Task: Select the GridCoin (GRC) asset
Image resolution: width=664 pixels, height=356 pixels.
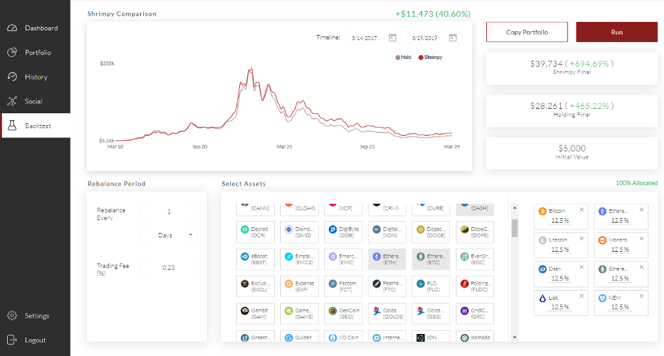Action: click(x=475, y=313)
